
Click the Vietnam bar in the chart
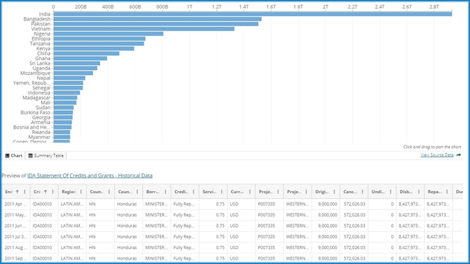tap(144, 29)
